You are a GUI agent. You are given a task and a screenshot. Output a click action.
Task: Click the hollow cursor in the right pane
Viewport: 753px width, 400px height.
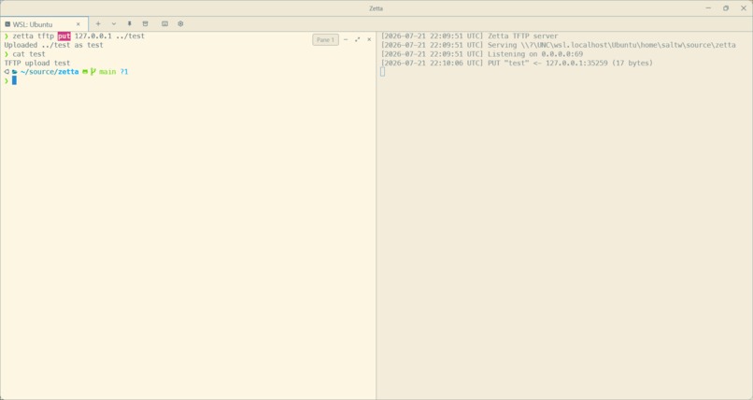coord(382,72)
